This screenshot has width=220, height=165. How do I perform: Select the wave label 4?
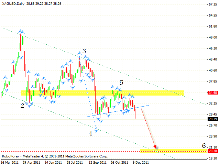click(x=90, y=133)
